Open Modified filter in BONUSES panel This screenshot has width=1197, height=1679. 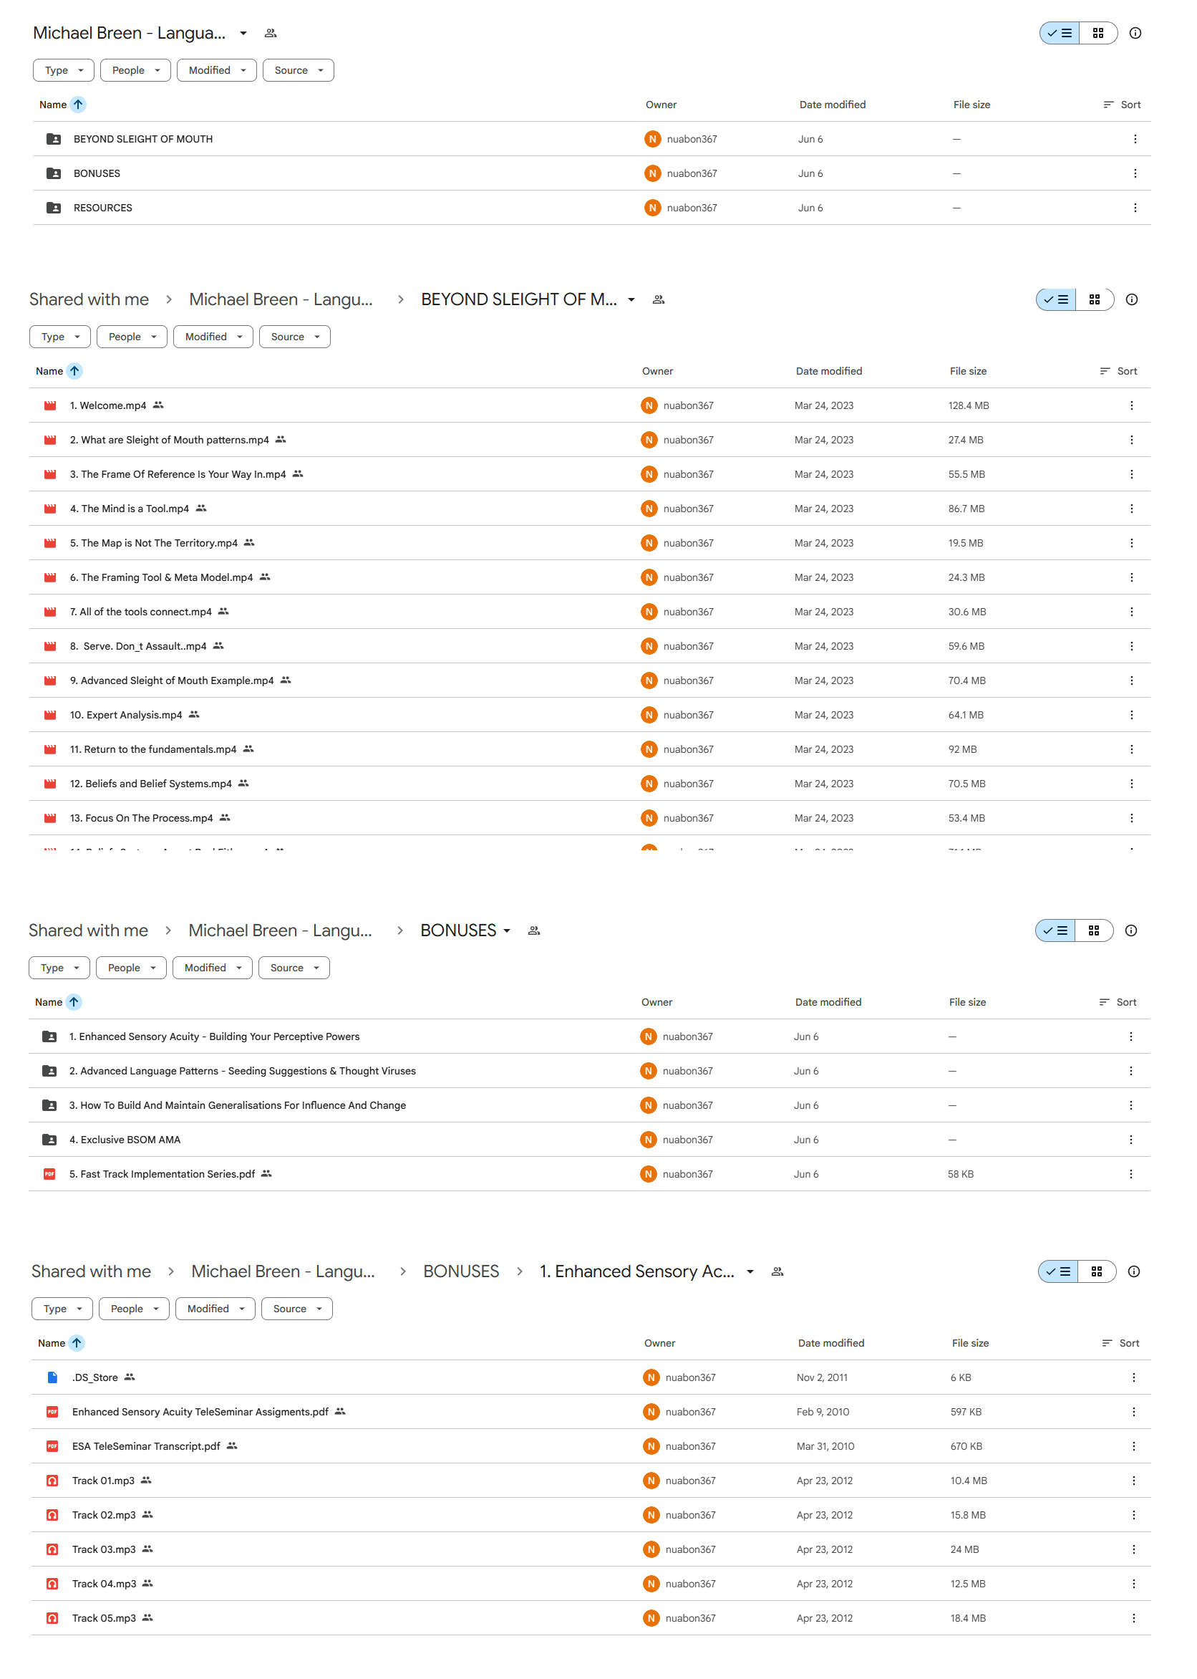213,968
